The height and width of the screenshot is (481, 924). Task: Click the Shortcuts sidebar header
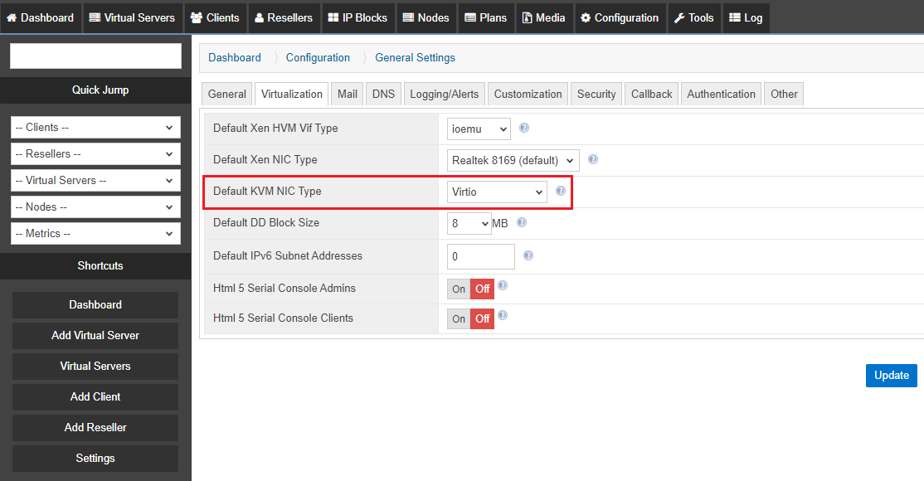click(95, 266)
